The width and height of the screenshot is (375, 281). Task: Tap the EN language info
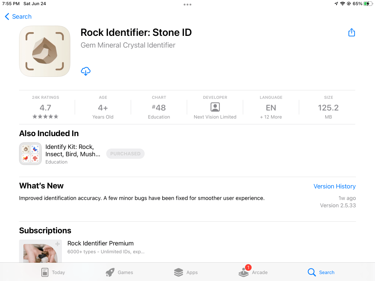pyautogui.click(x=271, y=108)
